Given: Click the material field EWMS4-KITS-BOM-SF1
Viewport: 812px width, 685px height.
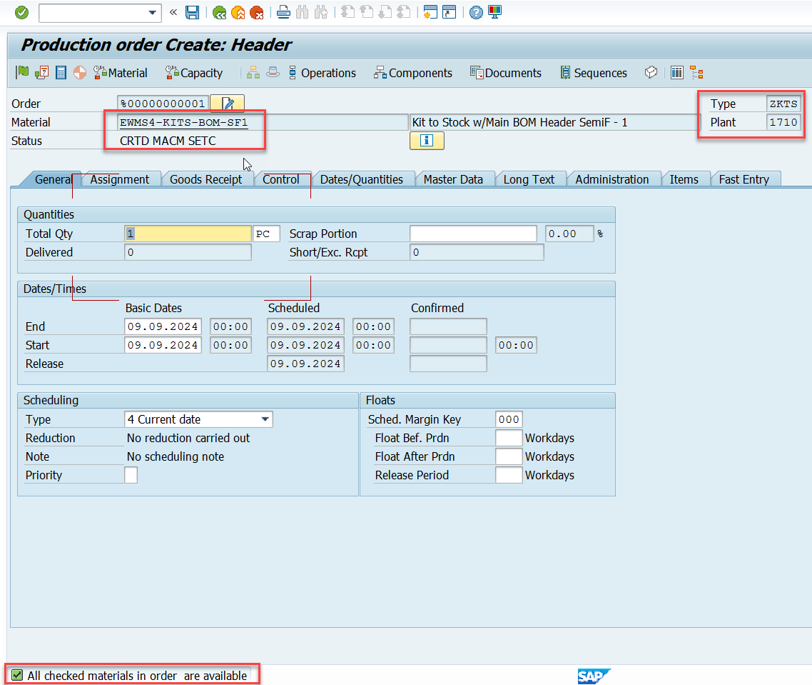Looking at the screenshot, I should pyautogui.click(x=263, y=122).
